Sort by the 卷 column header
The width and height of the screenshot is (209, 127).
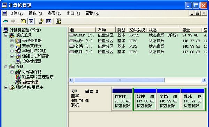(x=82, y=30)
